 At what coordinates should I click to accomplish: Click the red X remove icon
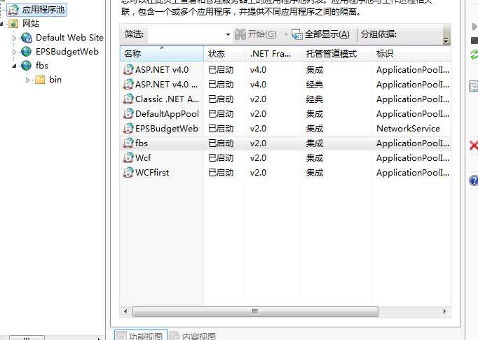tap(474, 146)
